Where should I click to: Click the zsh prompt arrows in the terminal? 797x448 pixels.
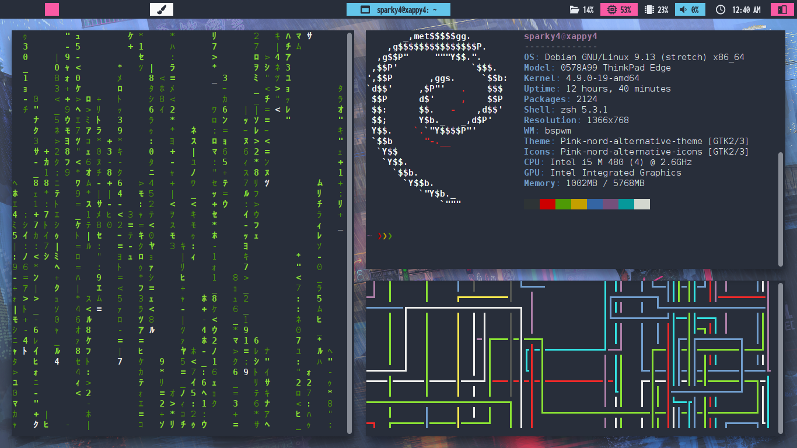pyautogui.click(x=385, y=236)
